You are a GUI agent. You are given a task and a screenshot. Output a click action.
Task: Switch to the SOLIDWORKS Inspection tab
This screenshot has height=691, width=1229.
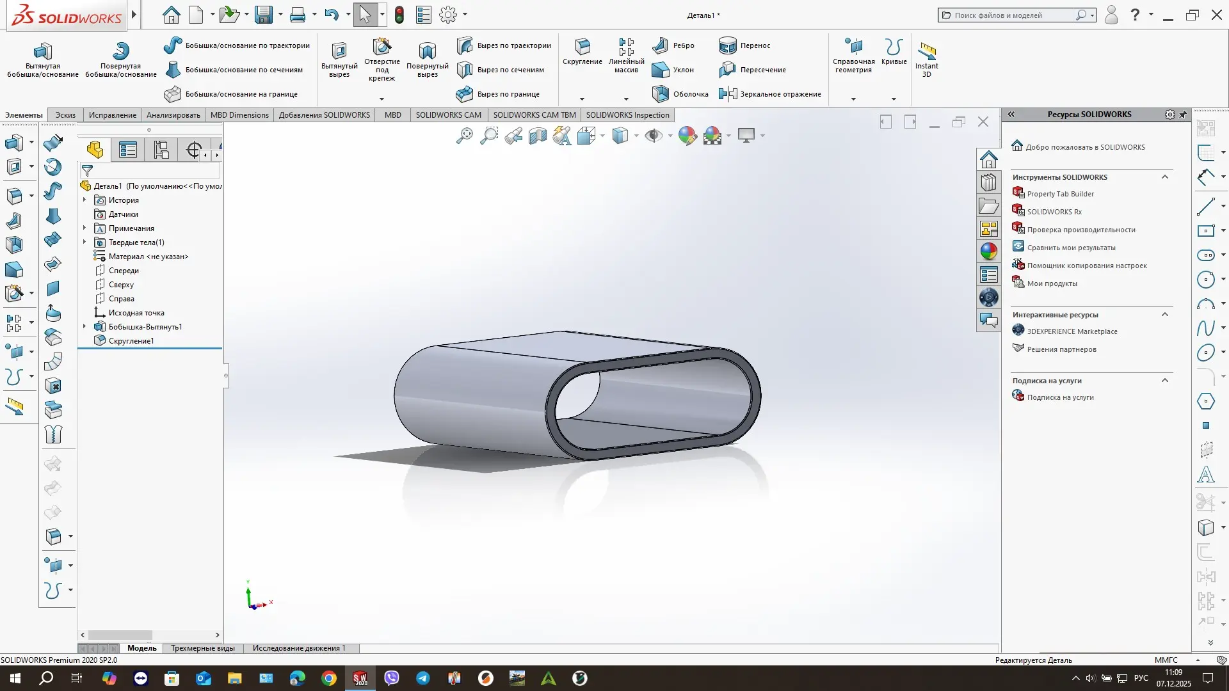(627, 115)
